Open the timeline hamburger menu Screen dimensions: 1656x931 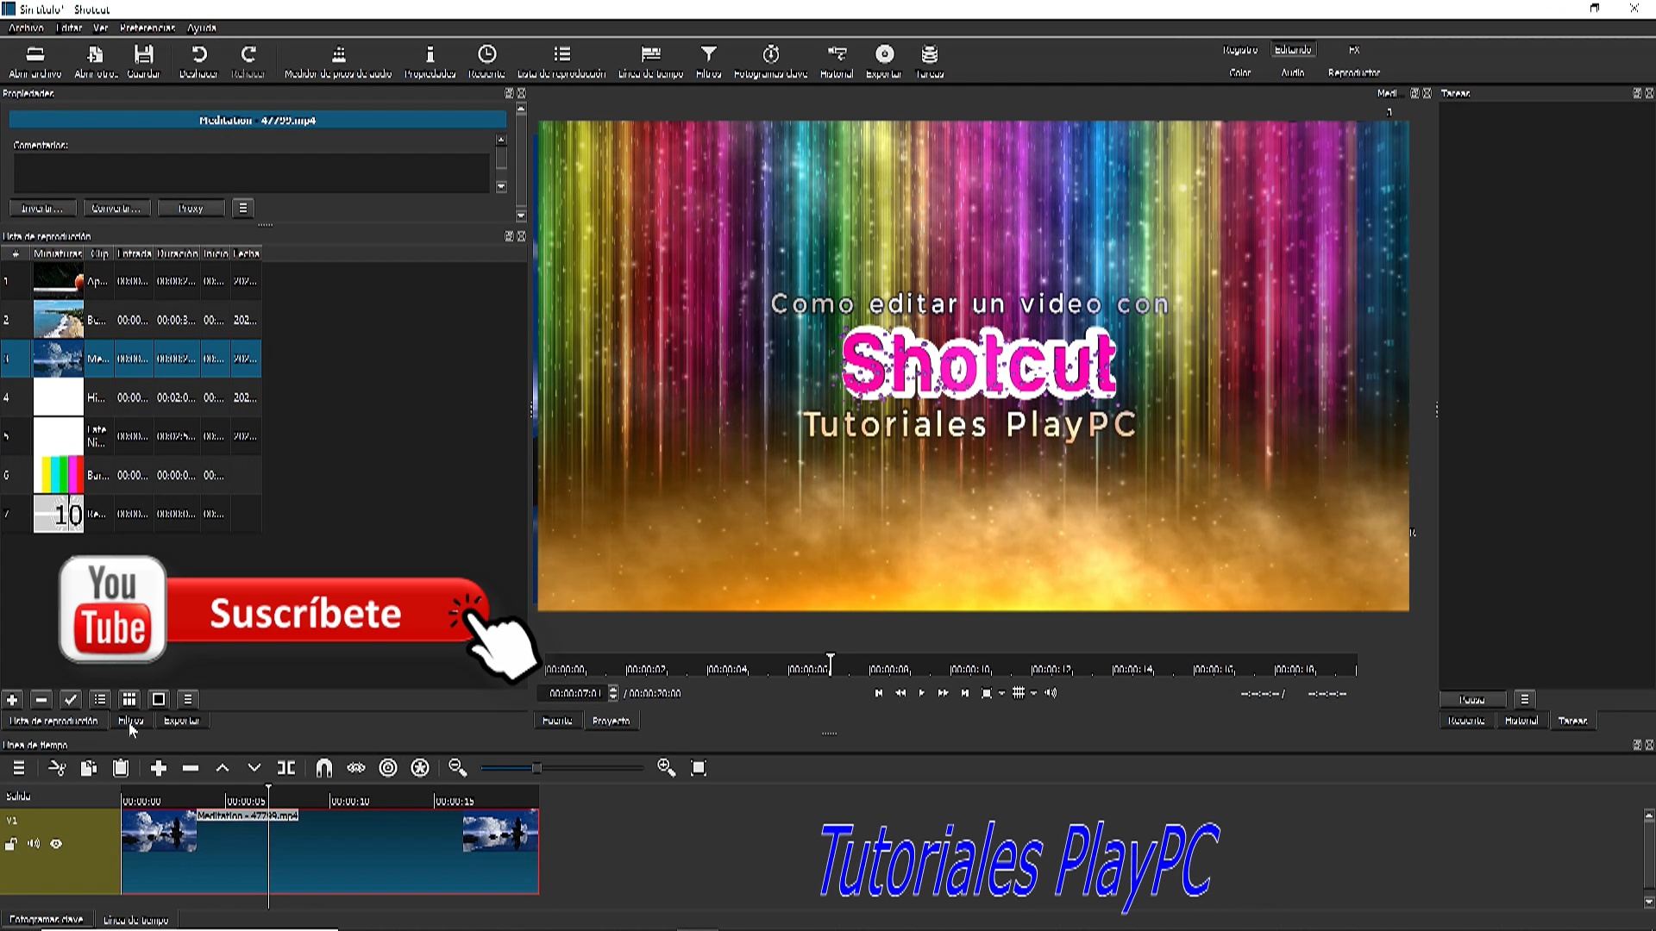(18, 767)
